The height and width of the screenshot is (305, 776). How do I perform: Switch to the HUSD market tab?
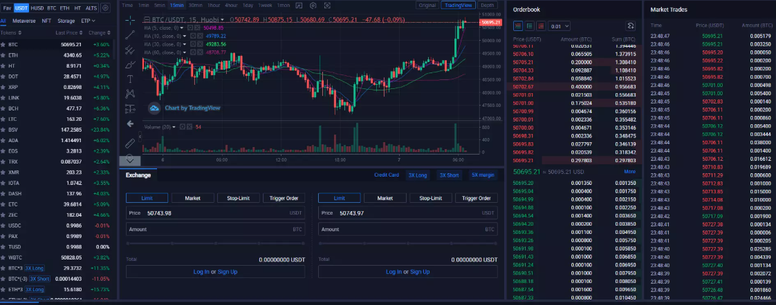37,8
